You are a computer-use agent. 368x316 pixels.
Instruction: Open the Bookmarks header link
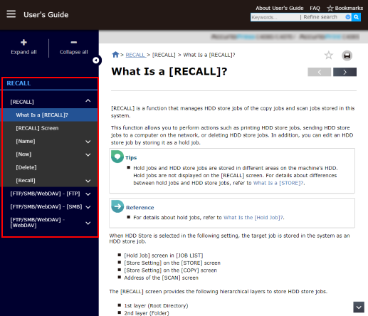[349, 9]
